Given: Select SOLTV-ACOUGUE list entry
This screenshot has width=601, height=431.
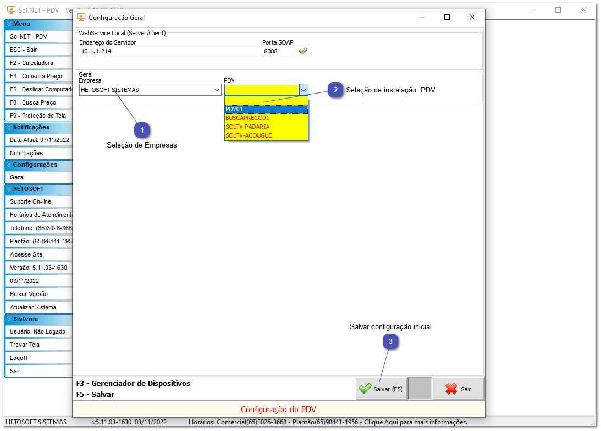Looking at the screenshot, I should click(266, 135).
